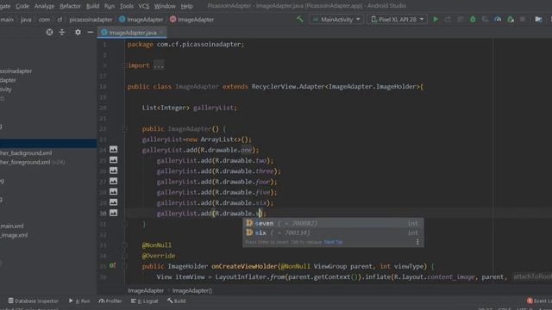This screenshot has height=310, width=552.
Task: Click the fold marker beside @NonNull line 33
Action: [x=124, y=245]
